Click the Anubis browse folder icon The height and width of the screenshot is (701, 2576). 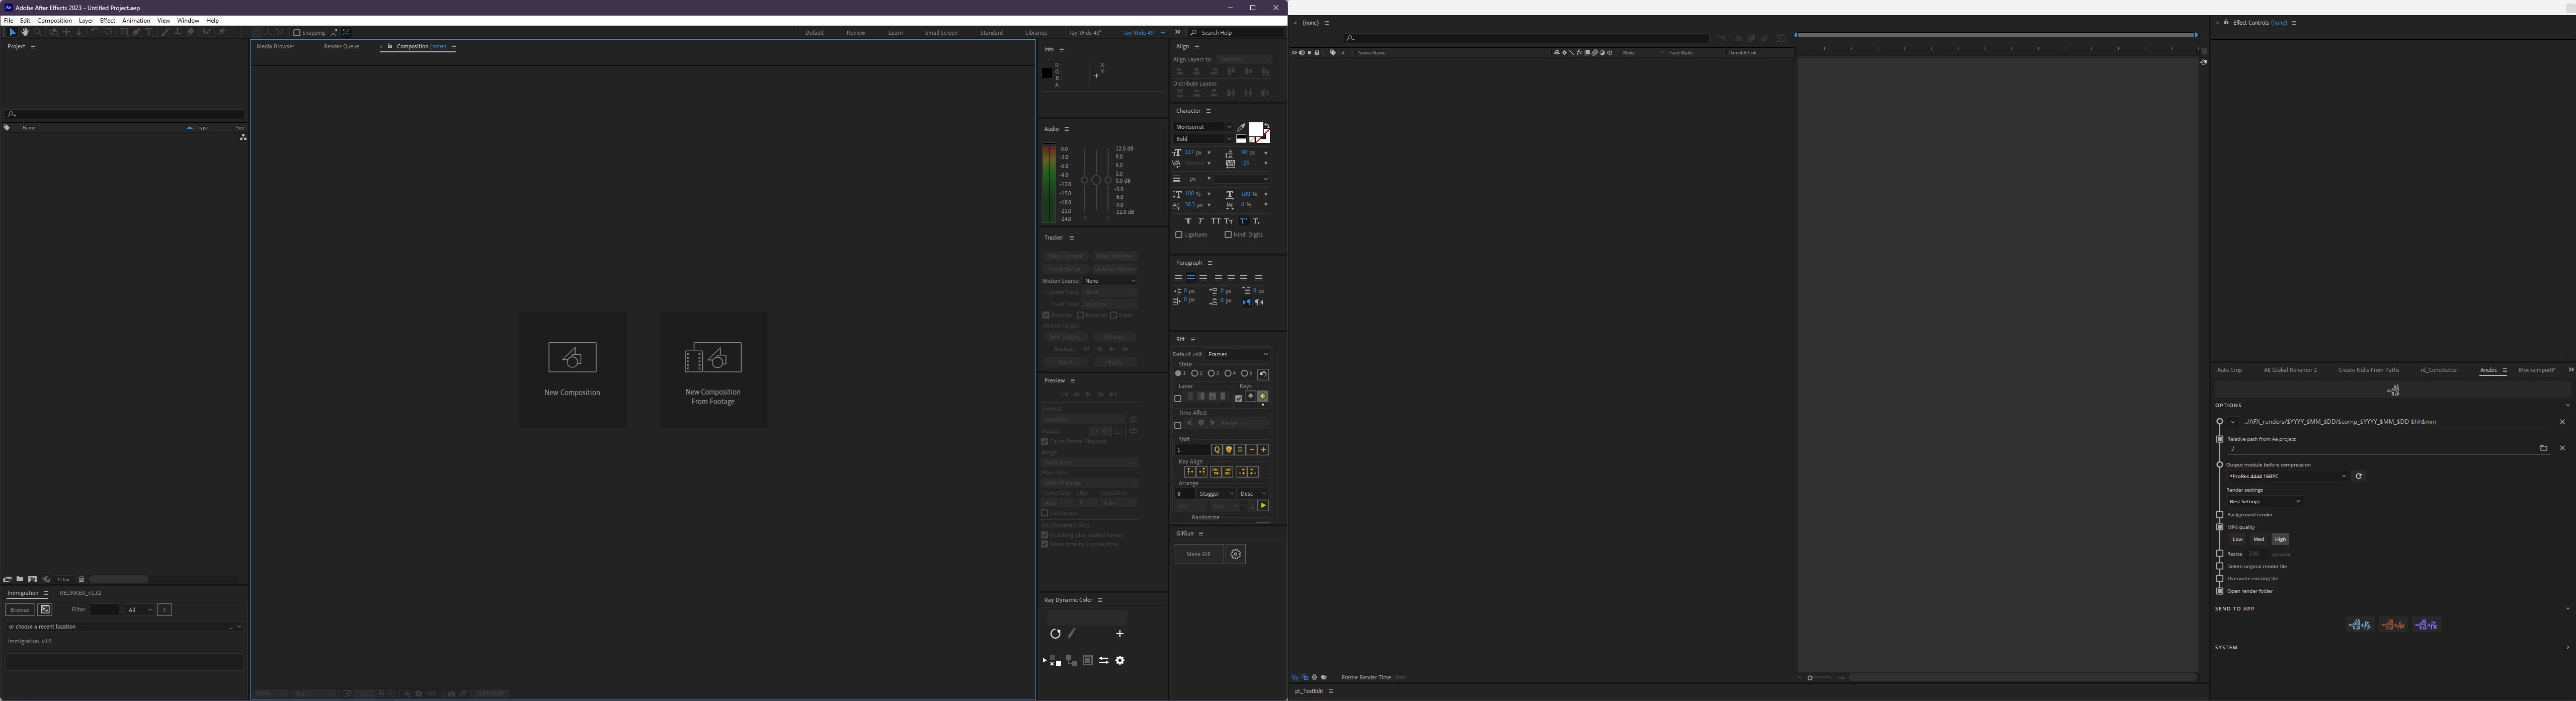coord(2543,448)
